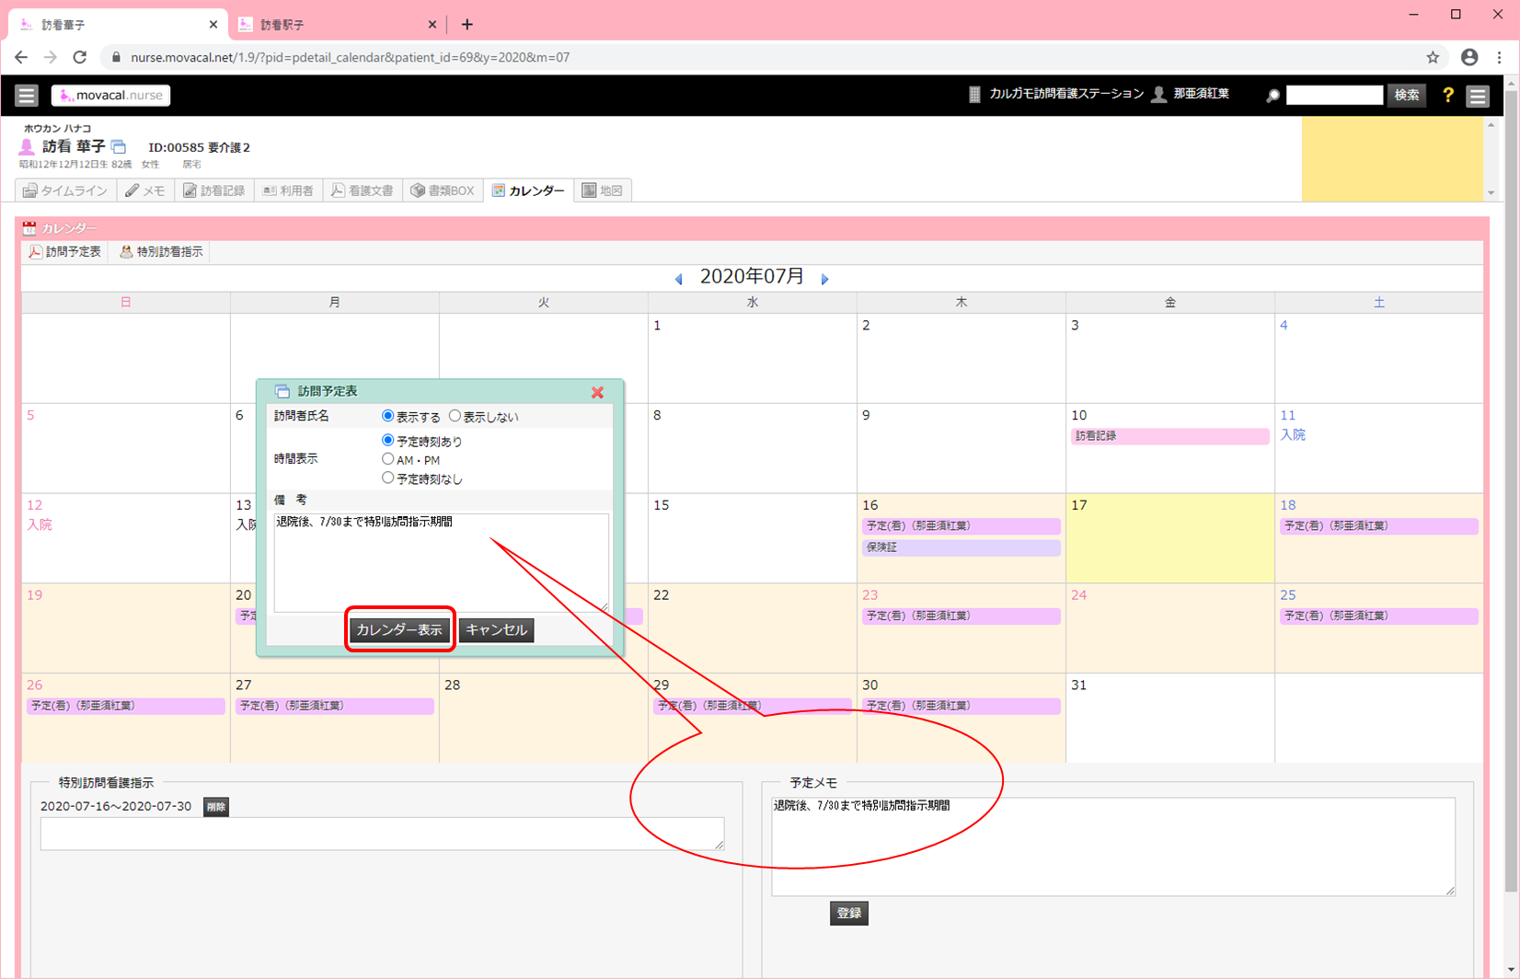Click the copy icon beside patient name
This screenshot has width=1520, height=979.
119,147
